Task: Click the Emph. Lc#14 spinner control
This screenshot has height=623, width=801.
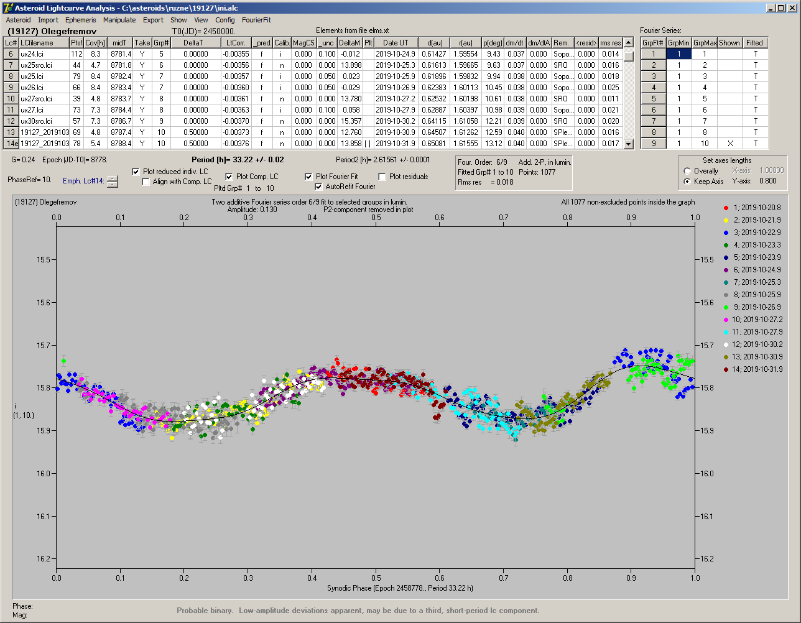Action: tap(113, 182)
